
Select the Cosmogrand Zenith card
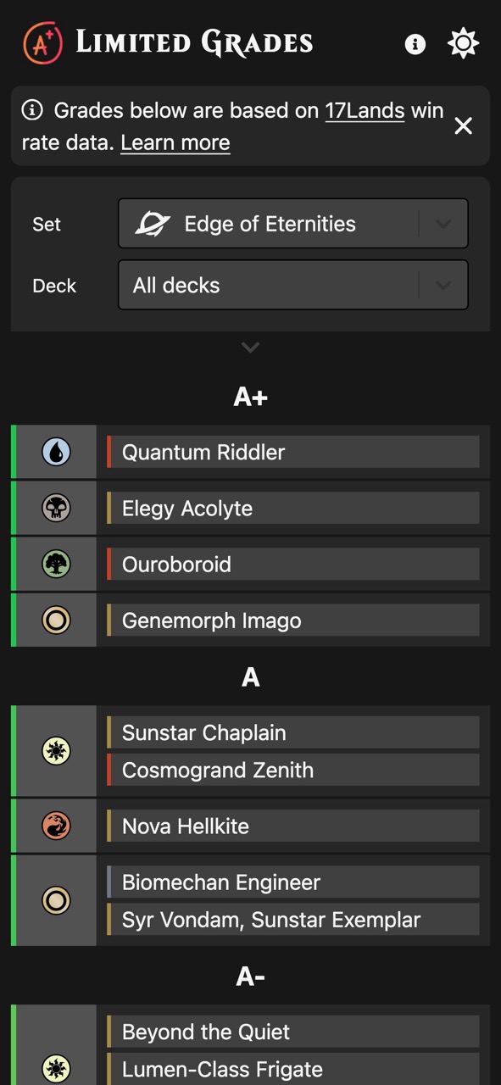coord(293,770)
